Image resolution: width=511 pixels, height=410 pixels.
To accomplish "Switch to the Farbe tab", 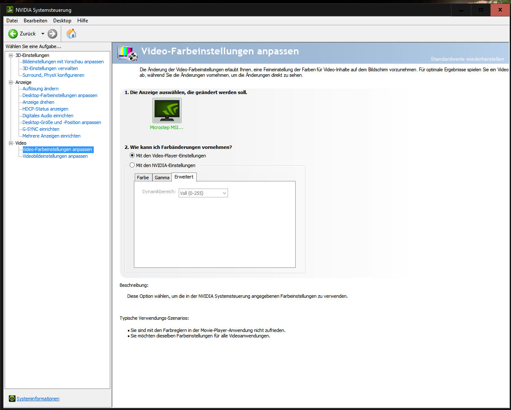I will tap(143, 178).
